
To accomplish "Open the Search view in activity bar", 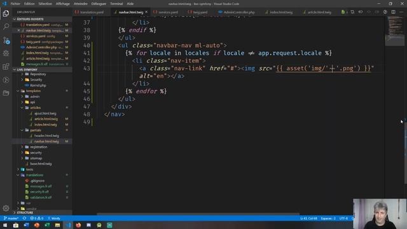I will pyautogui.click(x=6, y=27).
